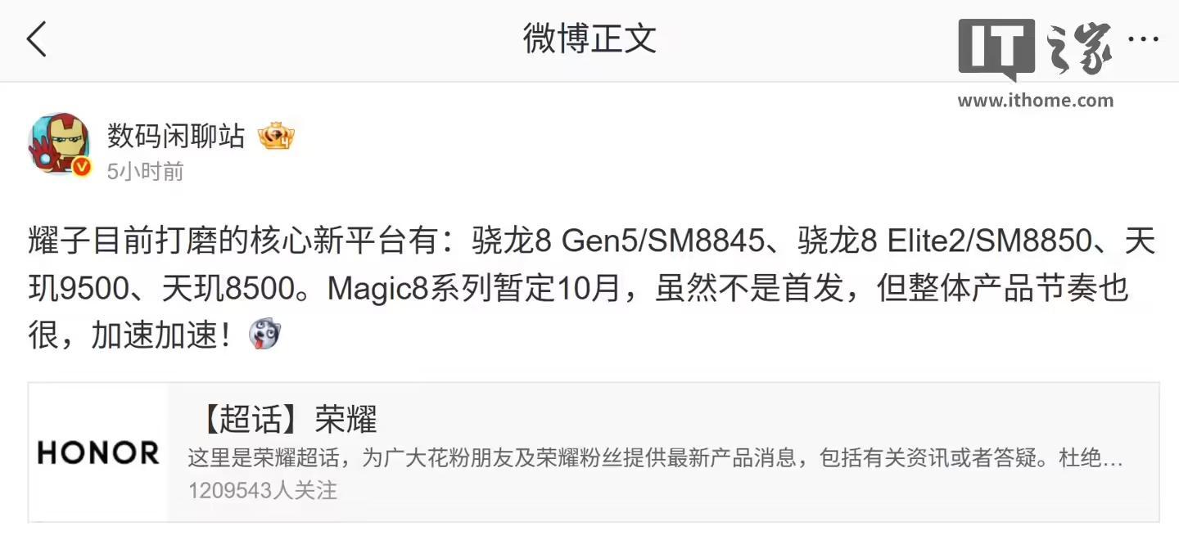
Task: Click the IT之家 watermark logo
Action: pyautogui.click(x=1036, y=50)
